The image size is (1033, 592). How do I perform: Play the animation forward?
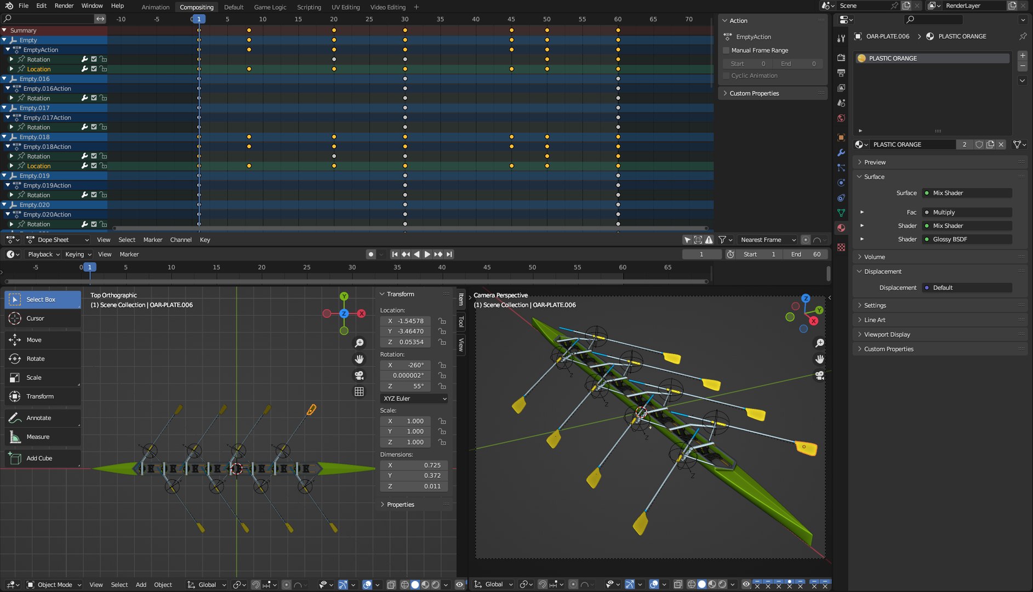[427, 254]
